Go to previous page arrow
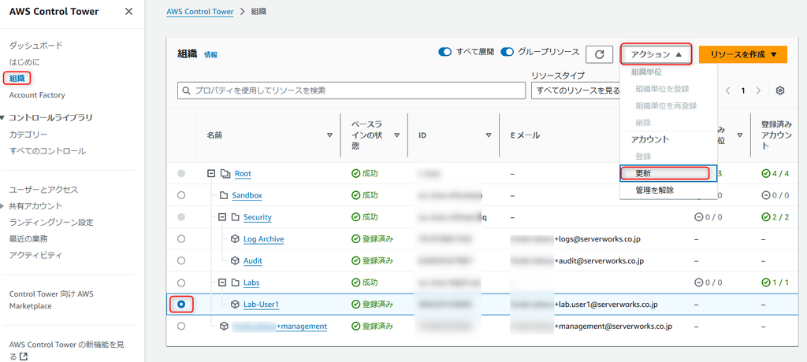The height and width of the screenshot is (362, 807). tap(727, 90)
